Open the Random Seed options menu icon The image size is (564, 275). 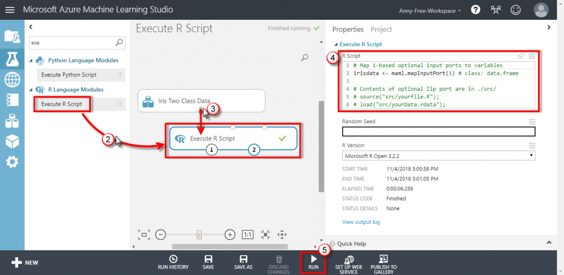click(532, 122)
